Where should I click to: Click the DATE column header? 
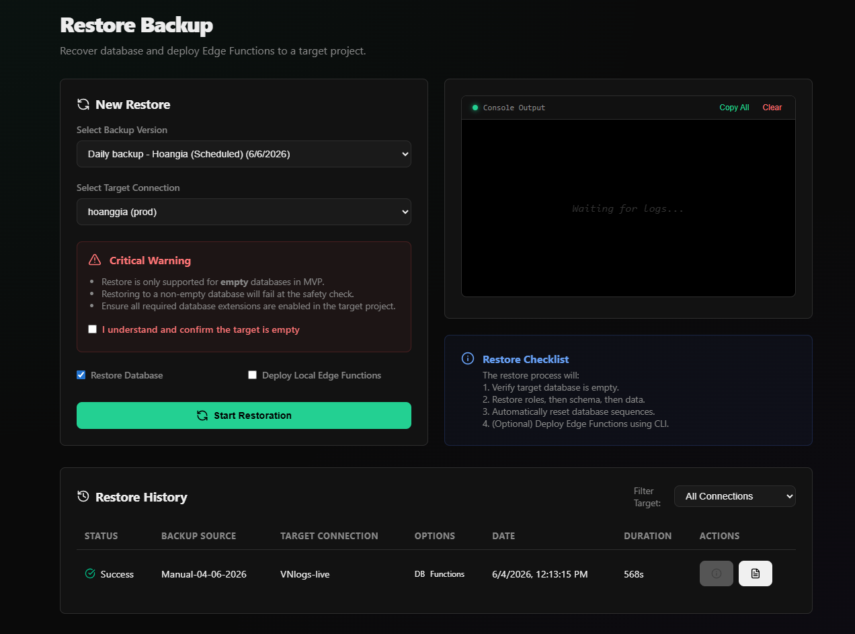[503, 536]
